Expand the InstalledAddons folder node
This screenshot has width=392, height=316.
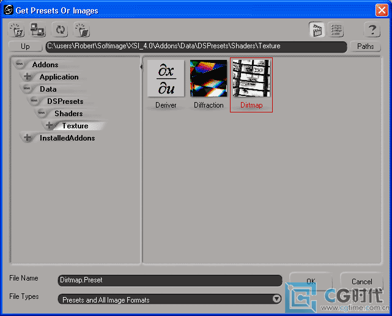(28, 138)
